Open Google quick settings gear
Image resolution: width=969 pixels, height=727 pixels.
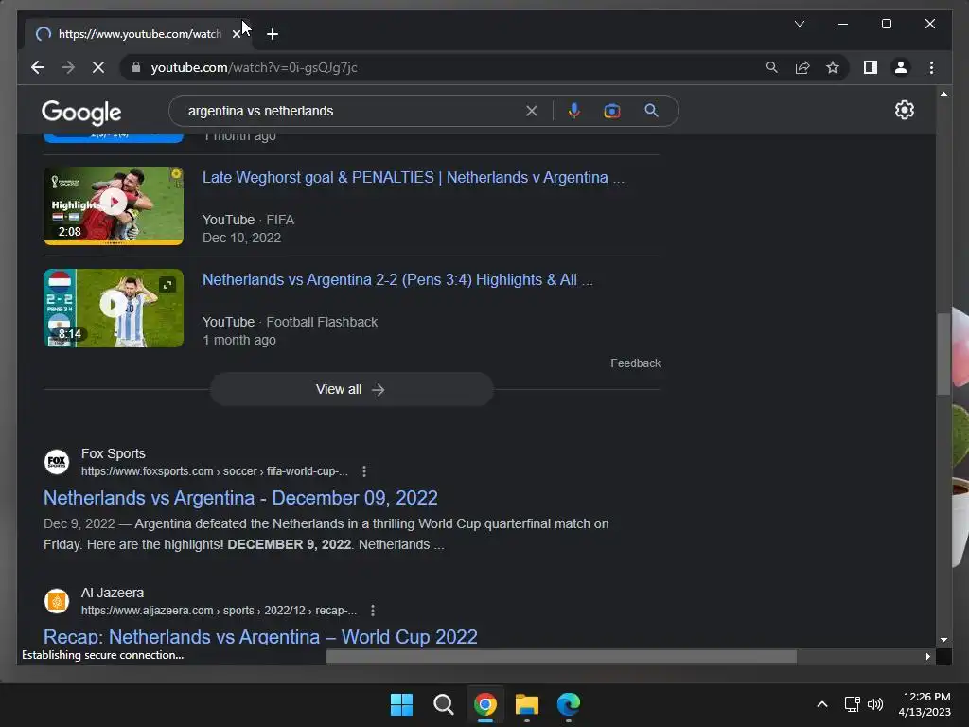[x=904, y=110]
